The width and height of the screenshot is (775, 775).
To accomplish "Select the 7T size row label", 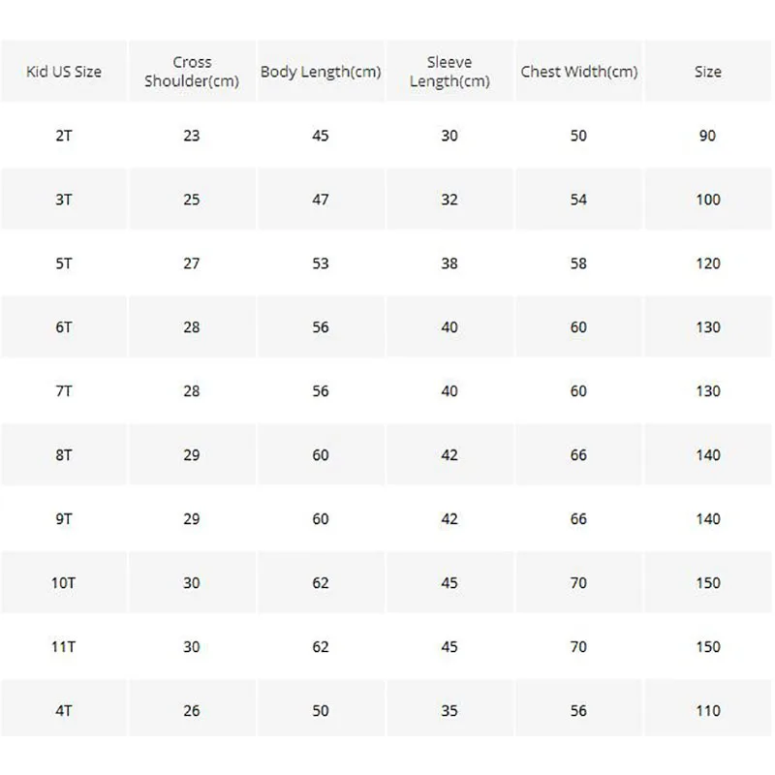I will (x=64, y=391).
